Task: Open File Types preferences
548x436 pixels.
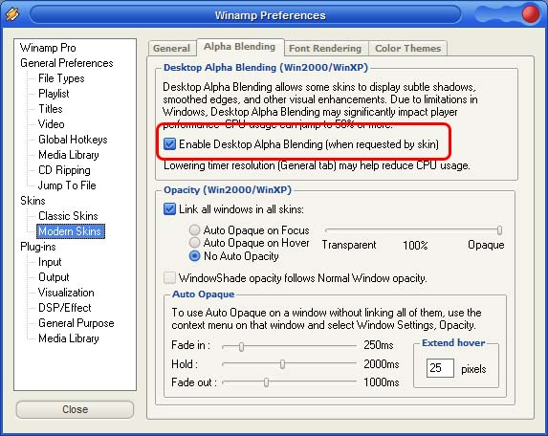Action: 61,78
